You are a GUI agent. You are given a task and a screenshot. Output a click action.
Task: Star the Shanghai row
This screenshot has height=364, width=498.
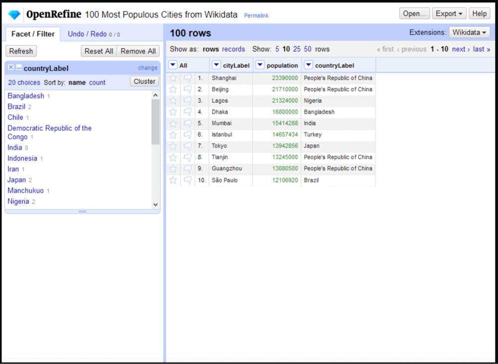click(x=173, y=78)
